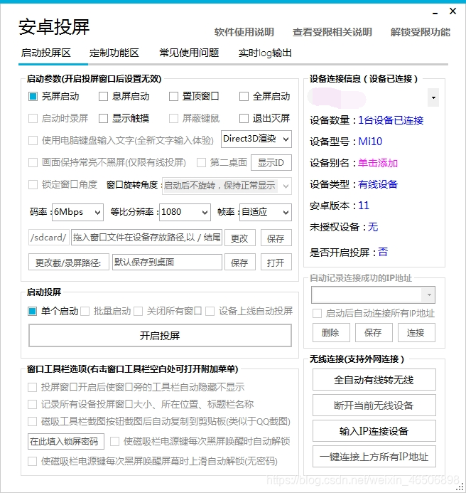This screenshot has height=493, width=466.
Task: Enable the 息屏启动 checkbox
Action: 103,96
